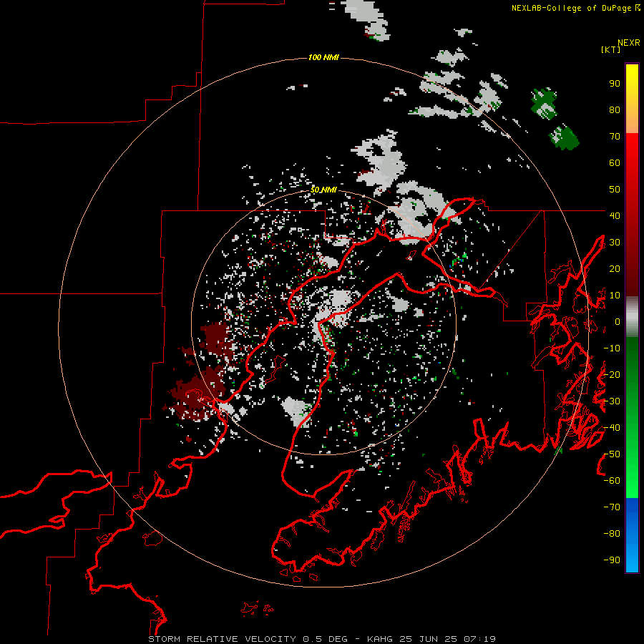Click the 0.5 DEG elevation text
The height and width of the screenshot is (644, 644).
(325, 639)
